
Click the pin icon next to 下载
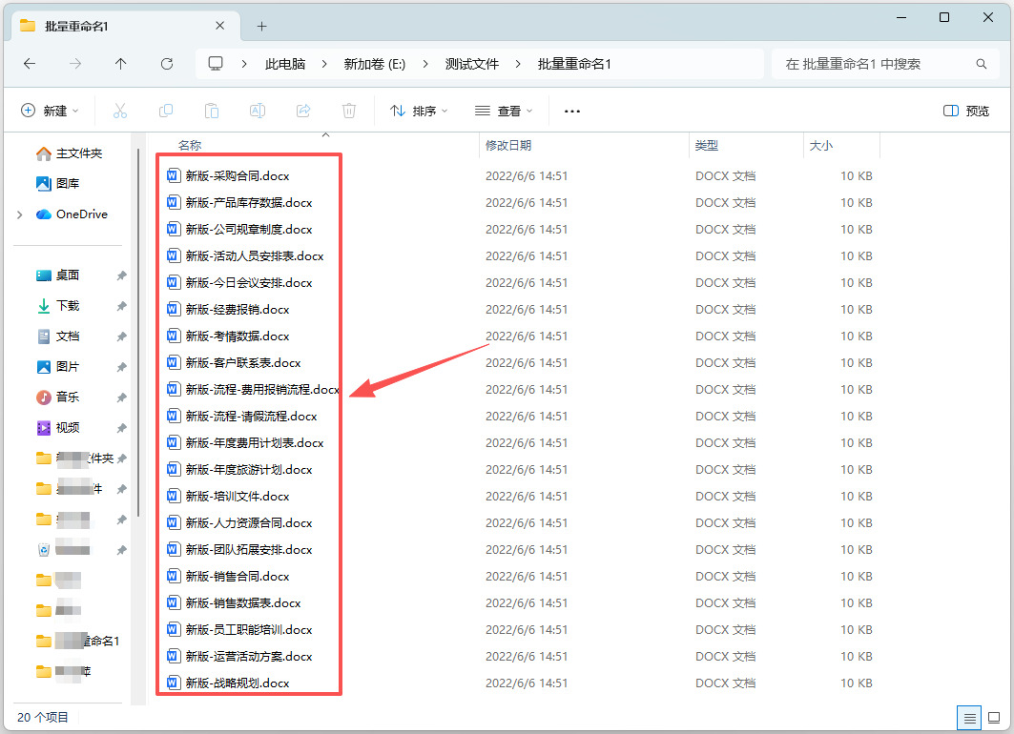121,306
